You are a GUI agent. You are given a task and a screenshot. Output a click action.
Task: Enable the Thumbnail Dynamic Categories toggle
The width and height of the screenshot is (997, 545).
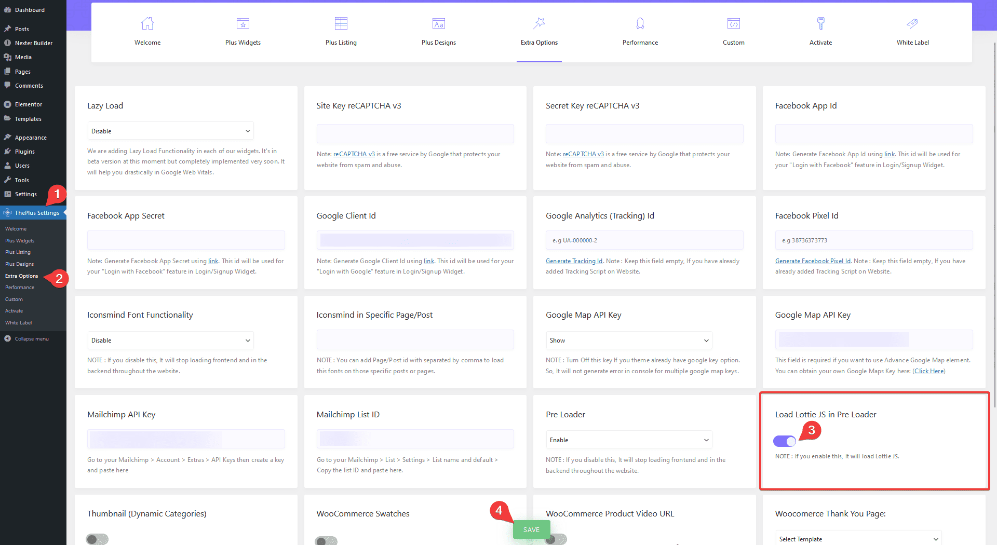97,539
